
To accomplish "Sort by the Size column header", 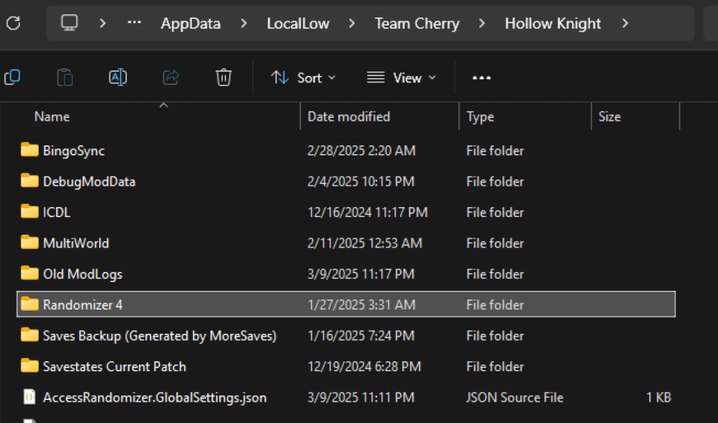I will [609, 117].
